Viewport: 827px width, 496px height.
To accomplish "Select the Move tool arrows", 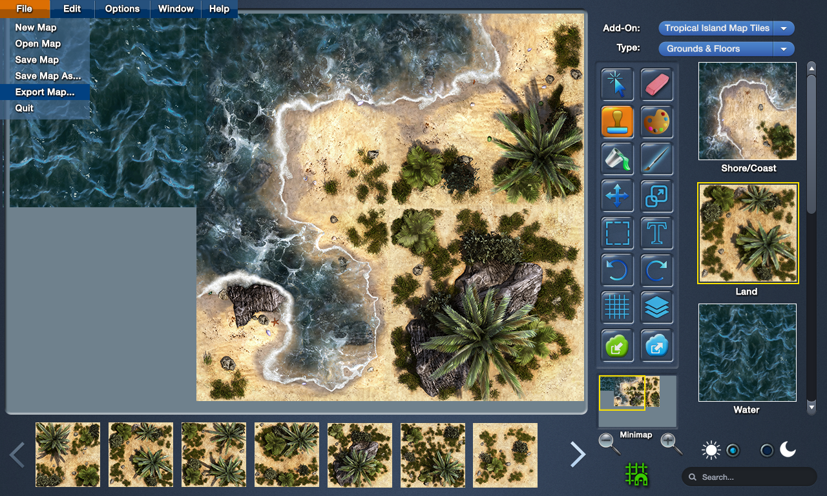I will [x=617, y=196].
